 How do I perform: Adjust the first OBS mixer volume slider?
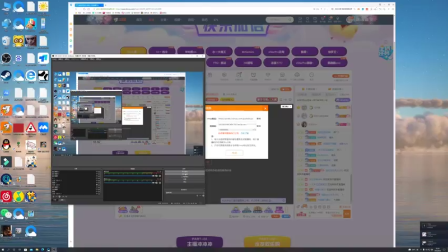(x=129, y=176)
